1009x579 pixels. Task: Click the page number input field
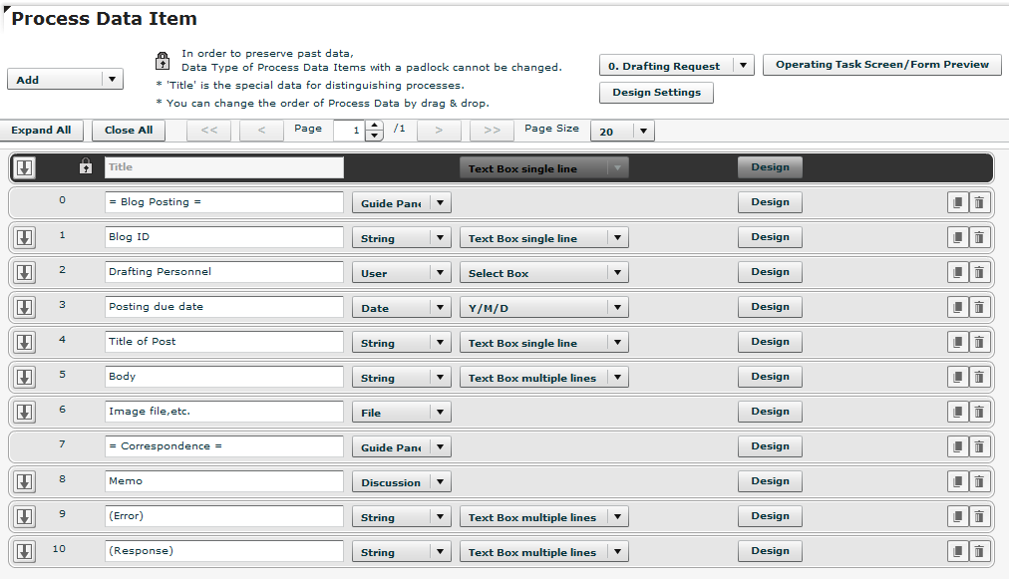pos(356,131)
